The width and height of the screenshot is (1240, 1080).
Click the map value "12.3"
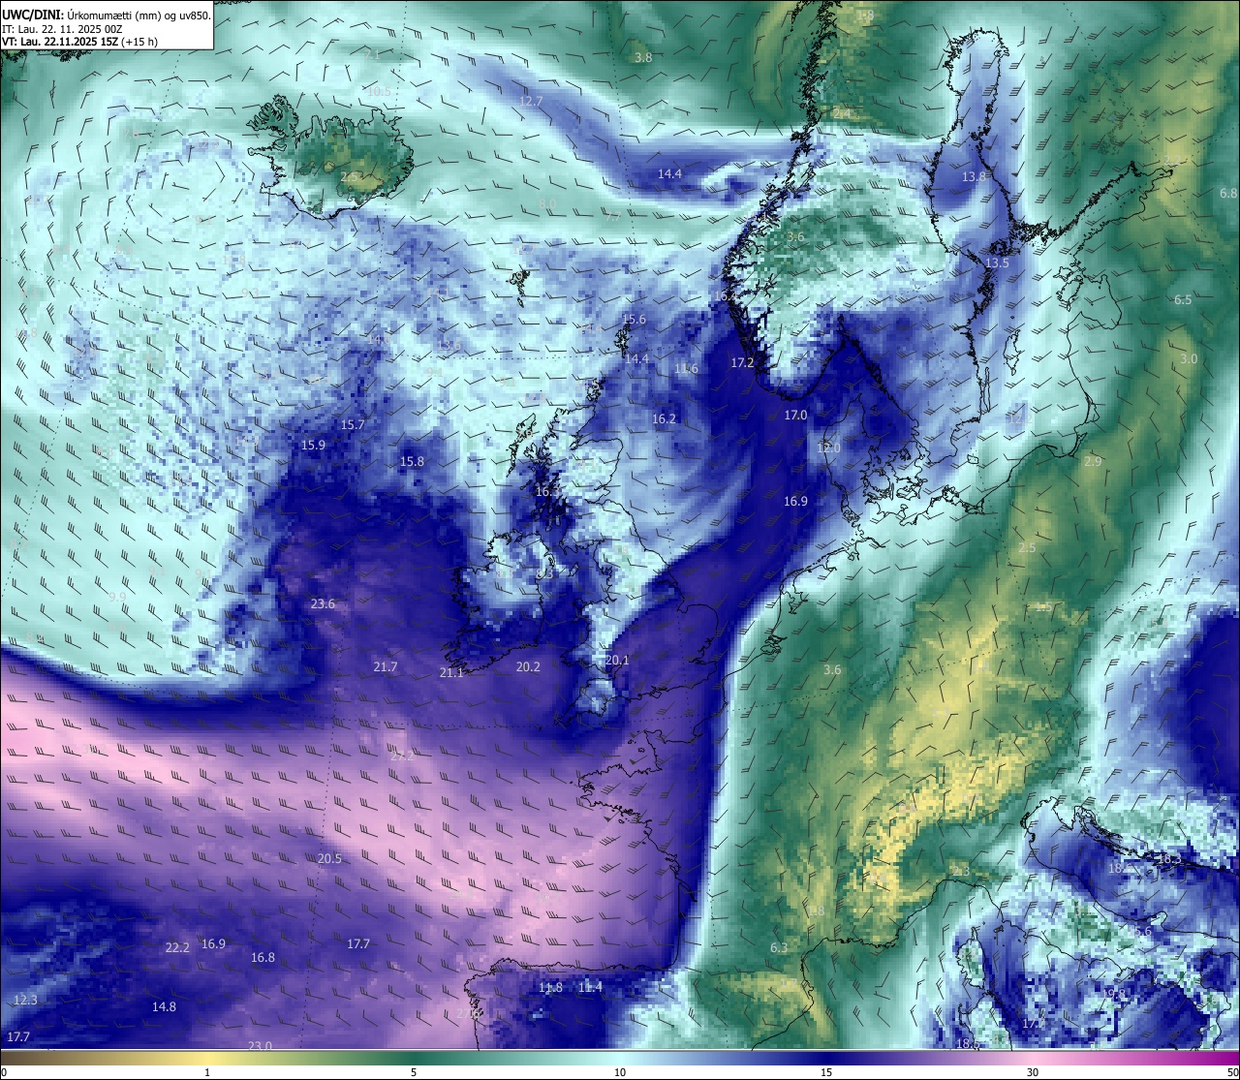[x=25, y=1000]
